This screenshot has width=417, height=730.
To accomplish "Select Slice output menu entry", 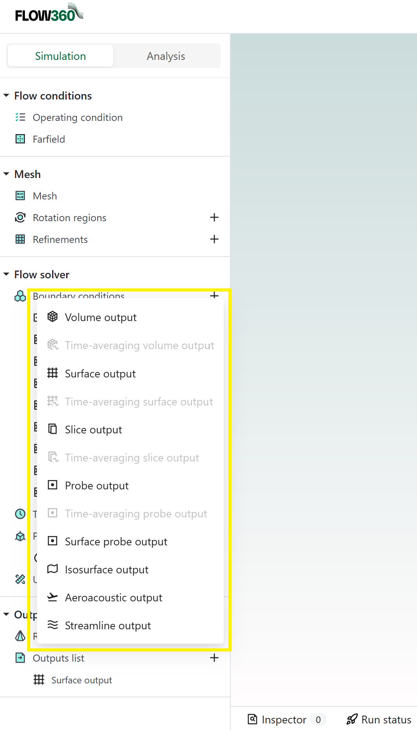I will point(93,430).
